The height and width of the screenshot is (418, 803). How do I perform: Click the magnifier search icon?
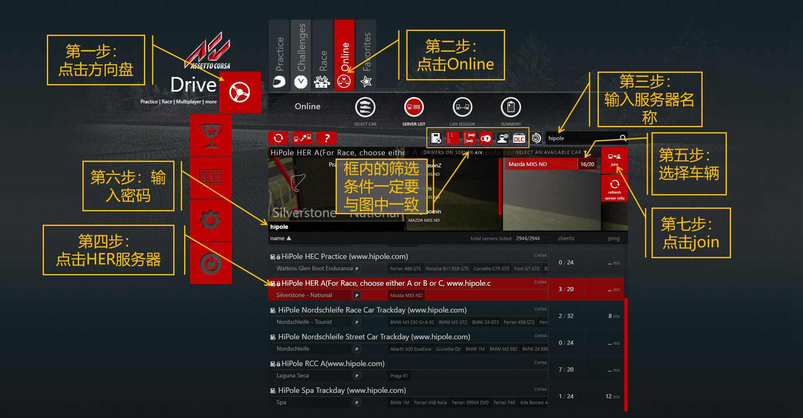[623, 138]
